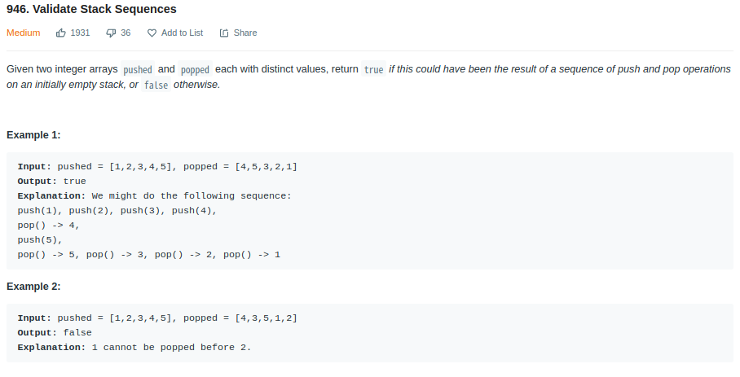Image resolution: width=740 pixels, height=377 pixels.
Task: Click the Output: false line in Example 2
Action: pyautogui.click(x=55, y=333)
